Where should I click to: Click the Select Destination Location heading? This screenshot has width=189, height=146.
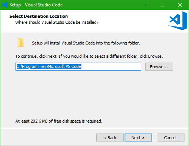pos(39,16)
